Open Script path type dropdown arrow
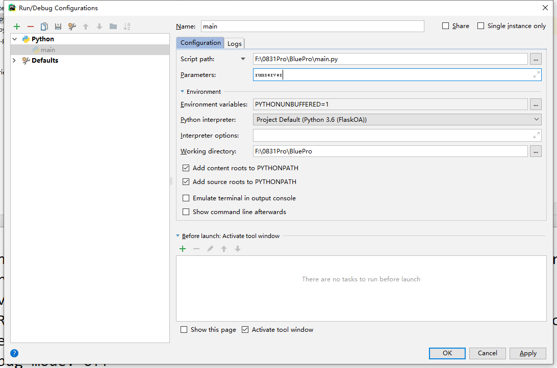The width and height of the screenshot is (557, 368). [243, 59]
